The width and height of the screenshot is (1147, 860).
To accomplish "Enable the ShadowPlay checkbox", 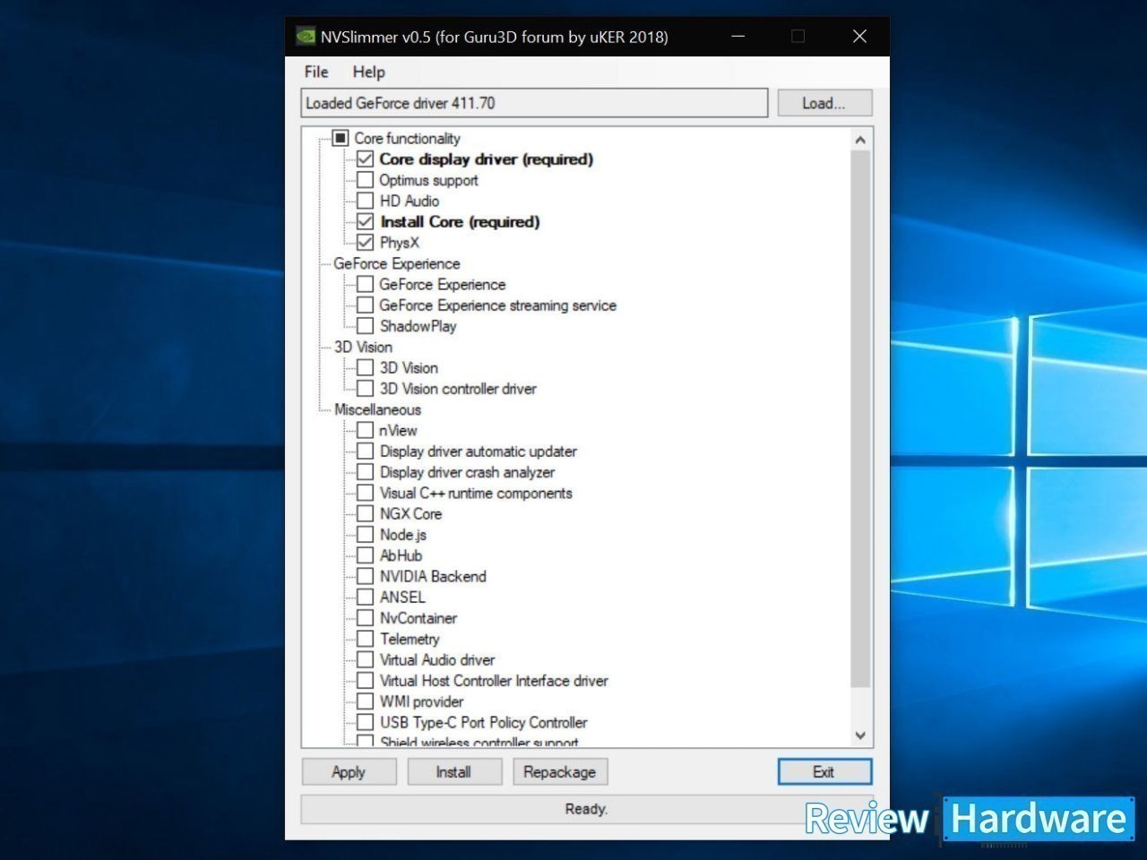I will coord(365,326).
